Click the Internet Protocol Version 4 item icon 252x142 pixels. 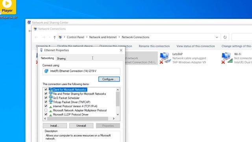[51, 106]
